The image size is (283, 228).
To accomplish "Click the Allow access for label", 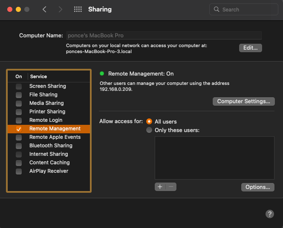I will click(121, 121).
